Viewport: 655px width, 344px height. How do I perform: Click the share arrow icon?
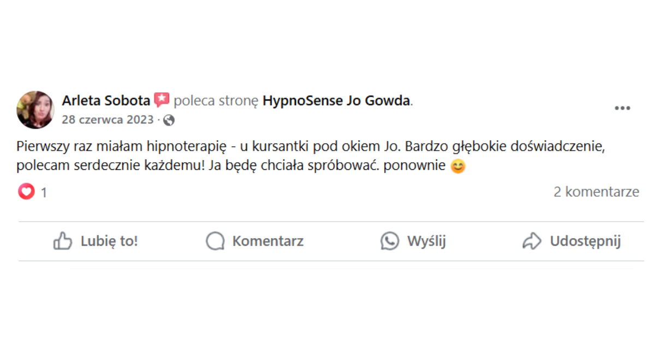tap(532, 241)
